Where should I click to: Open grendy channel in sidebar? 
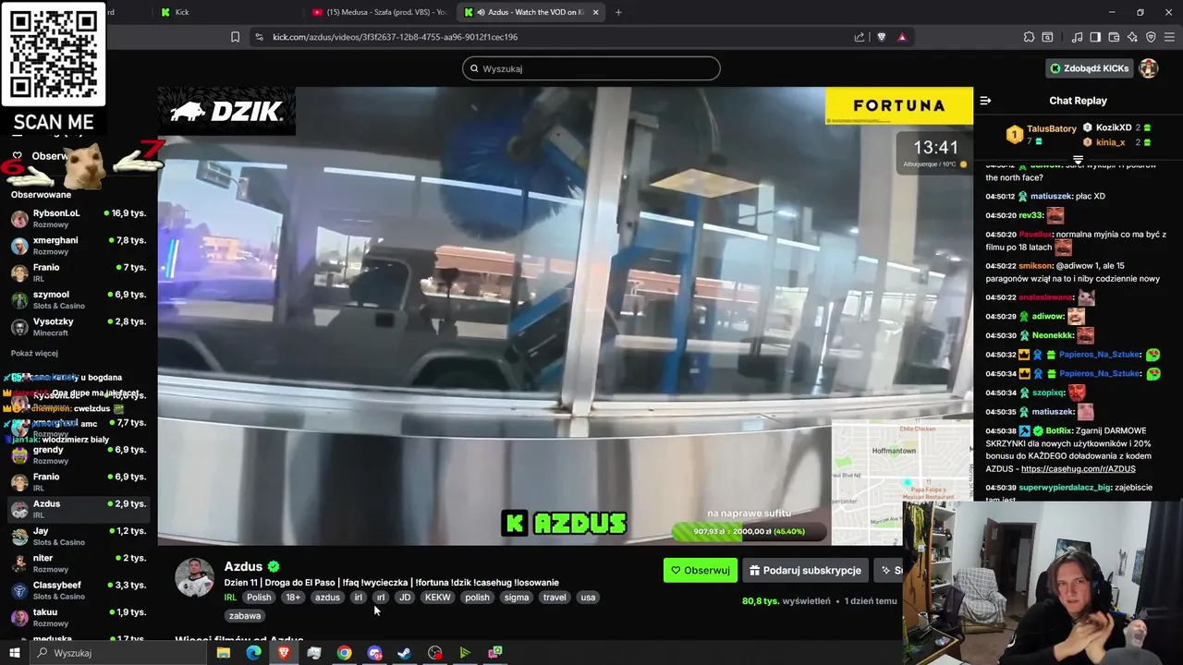pos(79,455)
